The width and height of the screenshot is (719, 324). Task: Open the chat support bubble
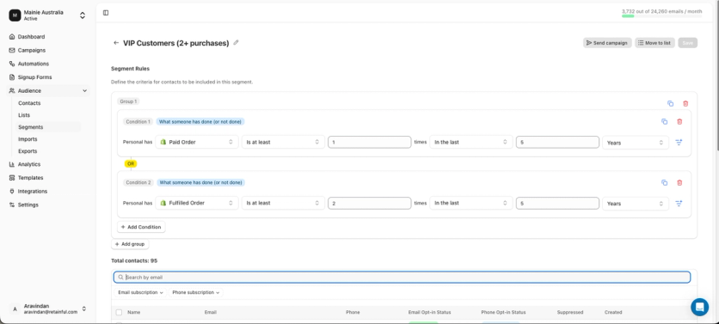tap(700, 307)
